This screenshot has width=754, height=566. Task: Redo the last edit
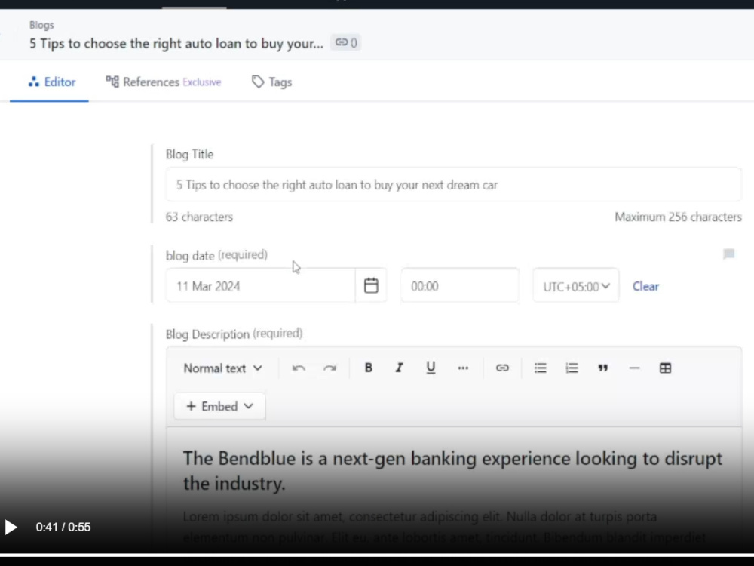330,368
